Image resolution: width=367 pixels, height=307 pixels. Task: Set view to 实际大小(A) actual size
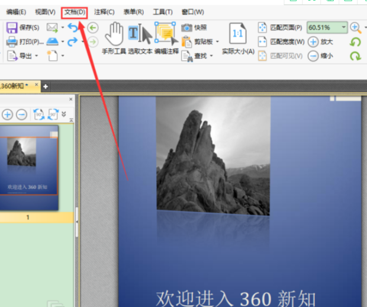238,39
